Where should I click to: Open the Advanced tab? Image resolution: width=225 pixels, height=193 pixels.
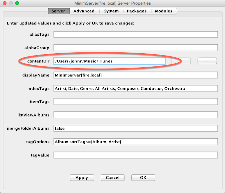click(84, 11)
